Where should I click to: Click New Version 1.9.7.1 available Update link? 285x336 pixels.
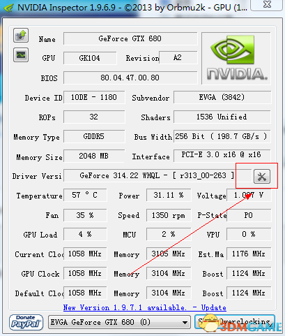pyautogui.click(x=145, y=307)
